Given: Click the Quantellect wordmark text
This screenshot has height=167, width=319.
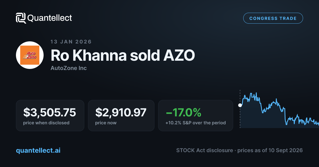Looking at the screenshot, I should (50, 18).
